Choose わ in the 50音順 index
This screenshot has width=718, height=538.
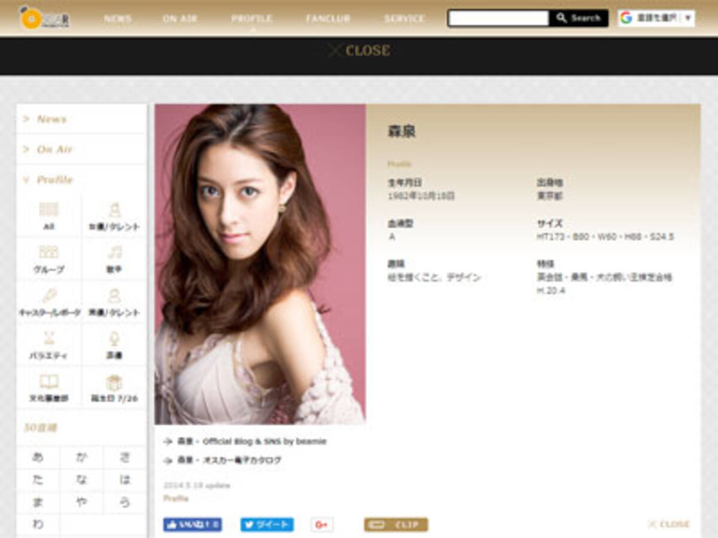[38, 524]
